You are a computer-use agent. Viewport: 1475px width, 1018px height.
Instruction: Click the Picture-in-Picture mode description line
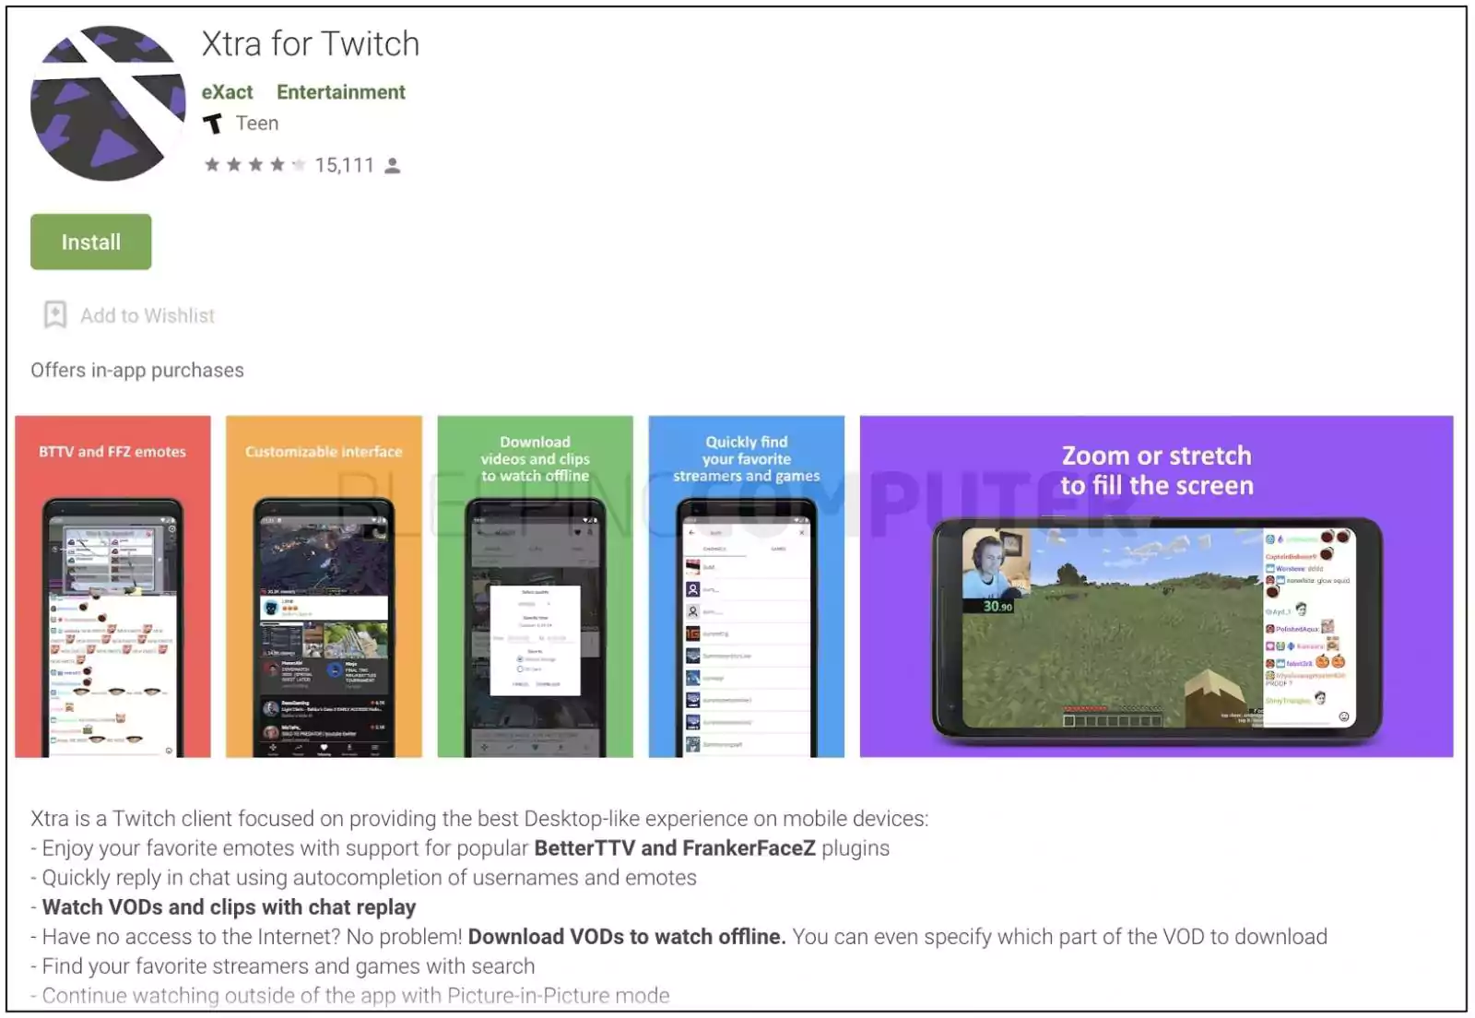(350, 996)
